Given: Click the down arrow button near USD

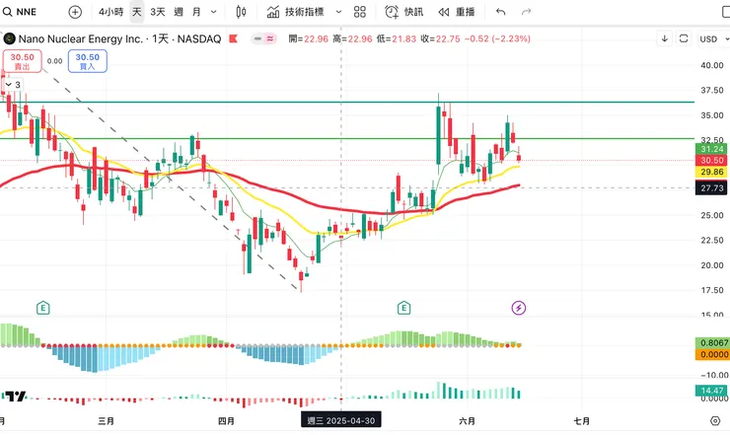Looking at the screenshot, I should tap(664, 38).
